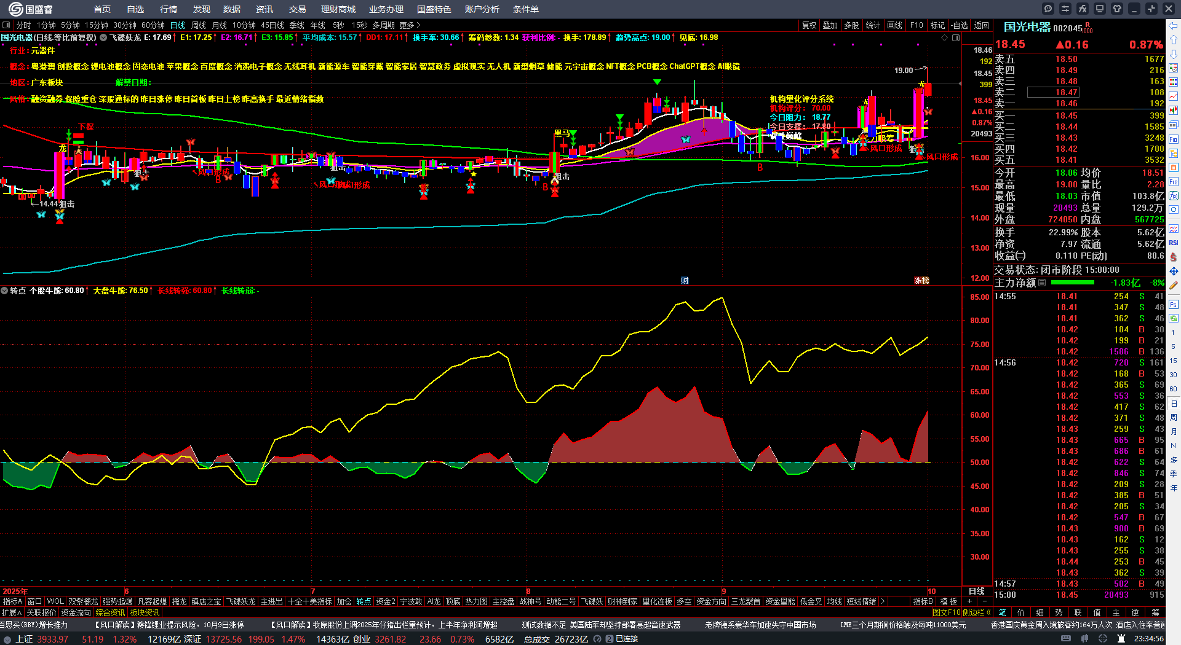Click the 返回 return button

point(982,25)
